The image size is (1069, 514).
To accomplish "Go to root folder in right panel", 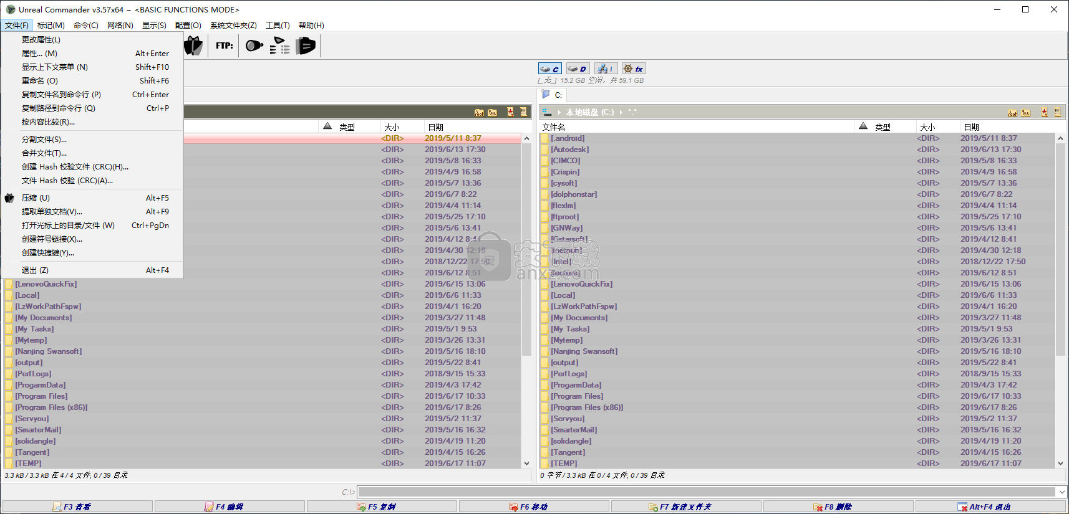I will 1012,113.
